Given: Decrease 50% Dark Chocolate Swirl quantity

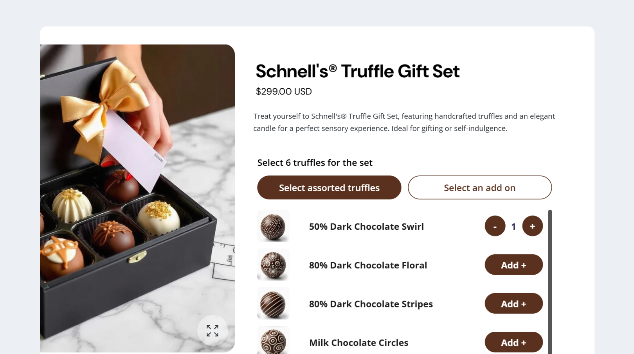Looking at the screenshot, I should coord(495,226).
